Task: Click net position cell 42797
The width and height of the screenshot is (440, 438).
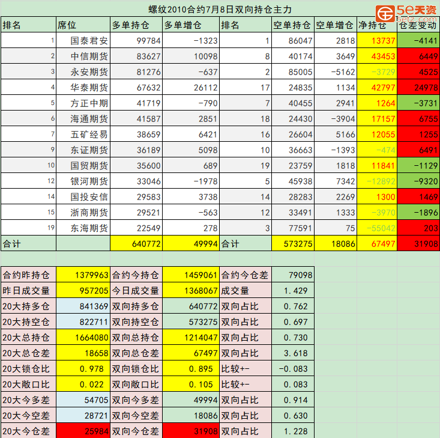Action: [x=377, y=88]
